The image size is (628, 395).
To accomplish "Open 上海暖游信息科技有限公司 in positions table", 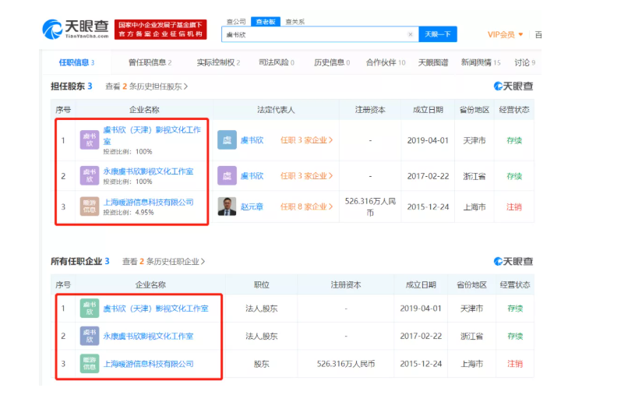I will pos(148,364).
